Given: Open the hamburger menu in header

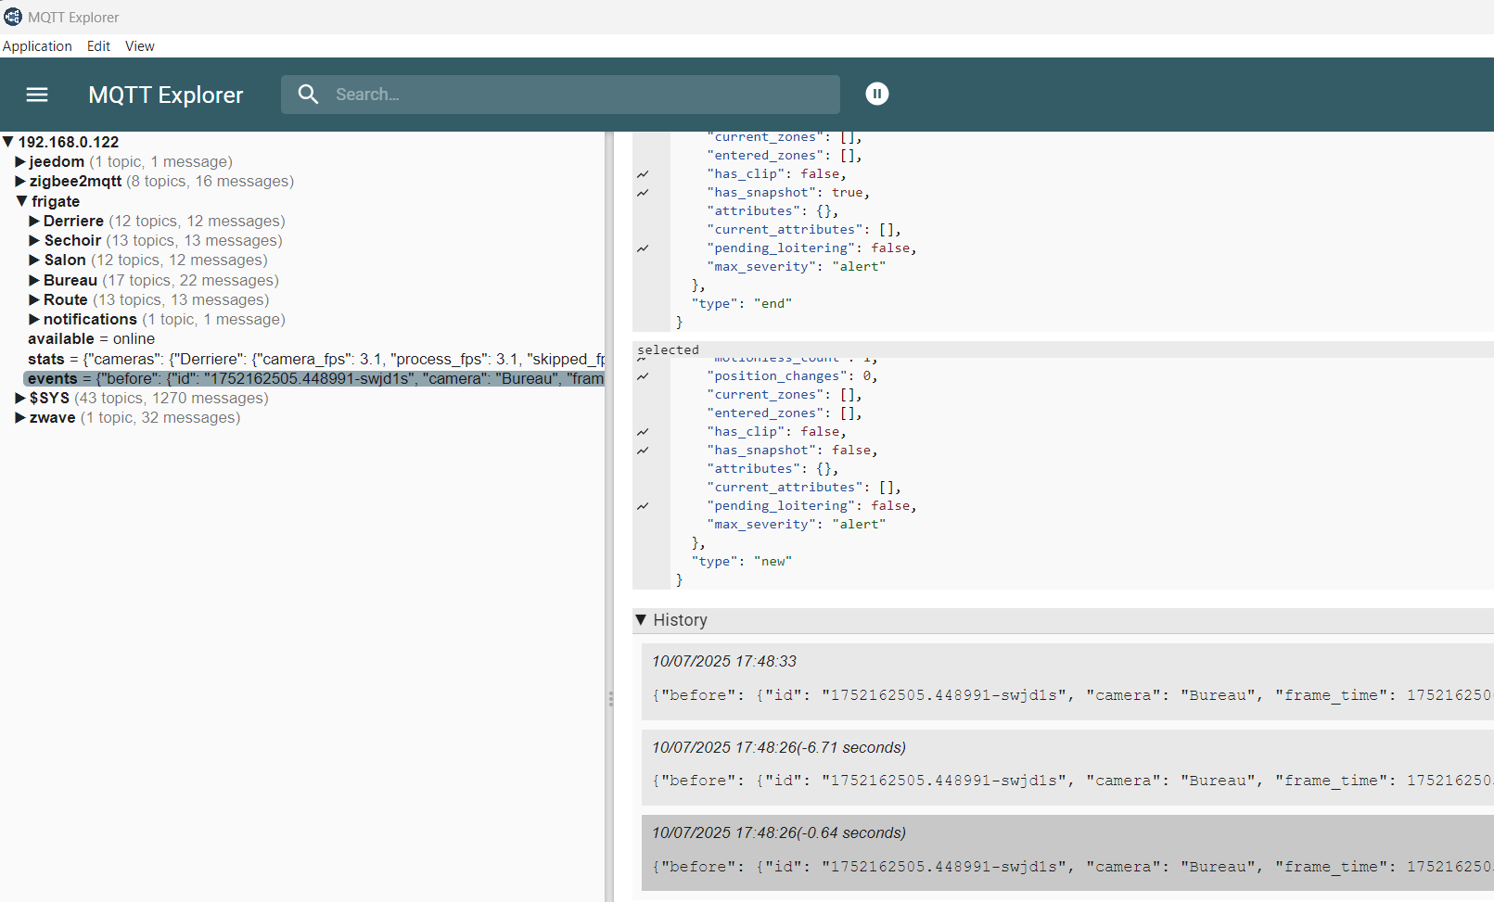Looking at the screenshot, I should pyautogui.click(x=37, y=95).
